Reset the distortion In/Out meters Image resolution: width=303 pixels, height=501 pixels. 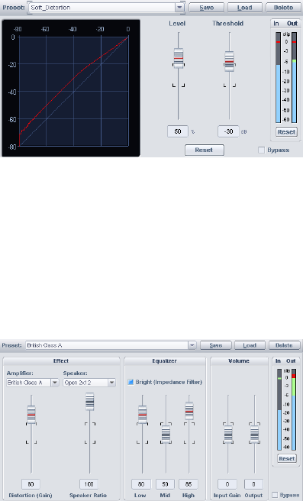point(286,132)
